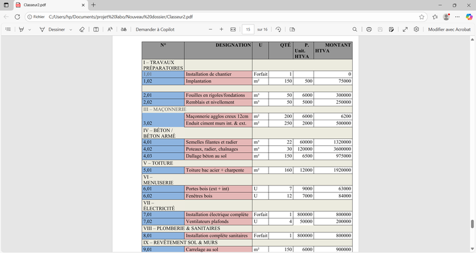Expand the Dessiner options arrow
Screen dimensions: 476x253
(71, 29)
